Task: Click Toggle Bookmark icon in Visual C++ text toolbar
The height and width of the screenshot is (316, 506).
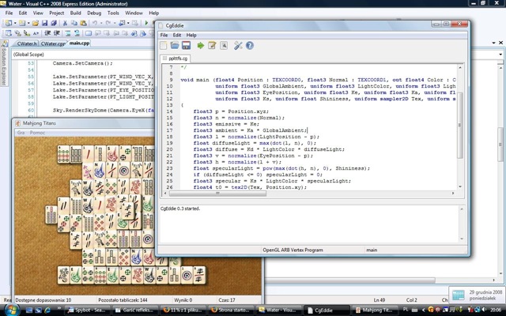Action: pyautogui.click(x=89, y=33)
